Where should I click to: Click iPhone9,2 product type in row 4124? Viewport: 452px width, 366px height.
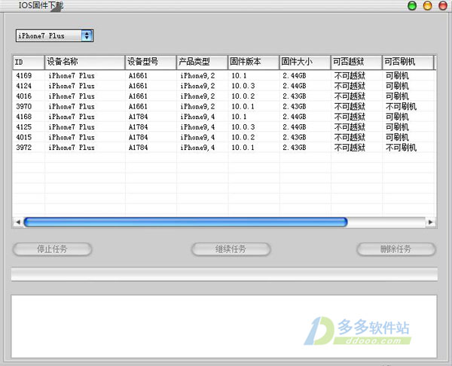(197, 86)
